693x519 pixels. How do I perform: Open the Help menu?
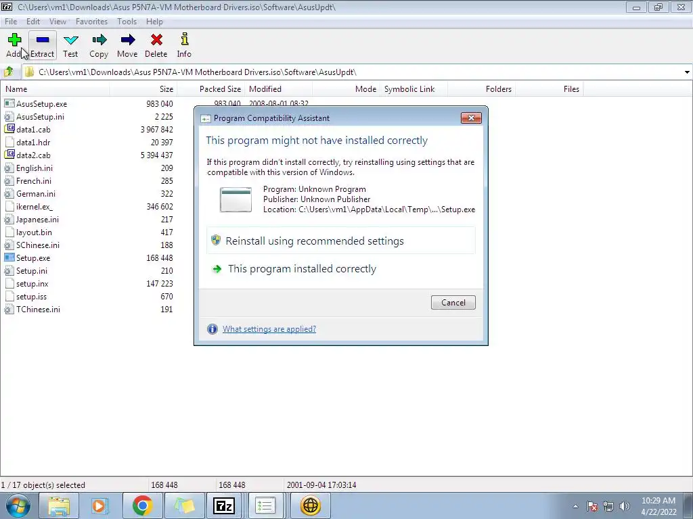154,21
